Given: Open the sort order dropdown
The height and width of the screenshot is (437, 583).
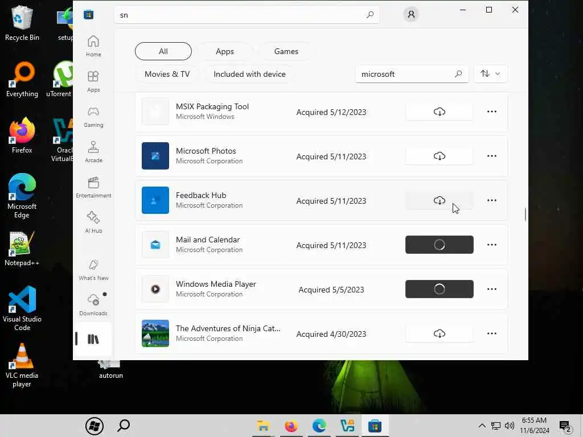Looking at the screenshot, I should pyautogui.click(x=490, y=74).
